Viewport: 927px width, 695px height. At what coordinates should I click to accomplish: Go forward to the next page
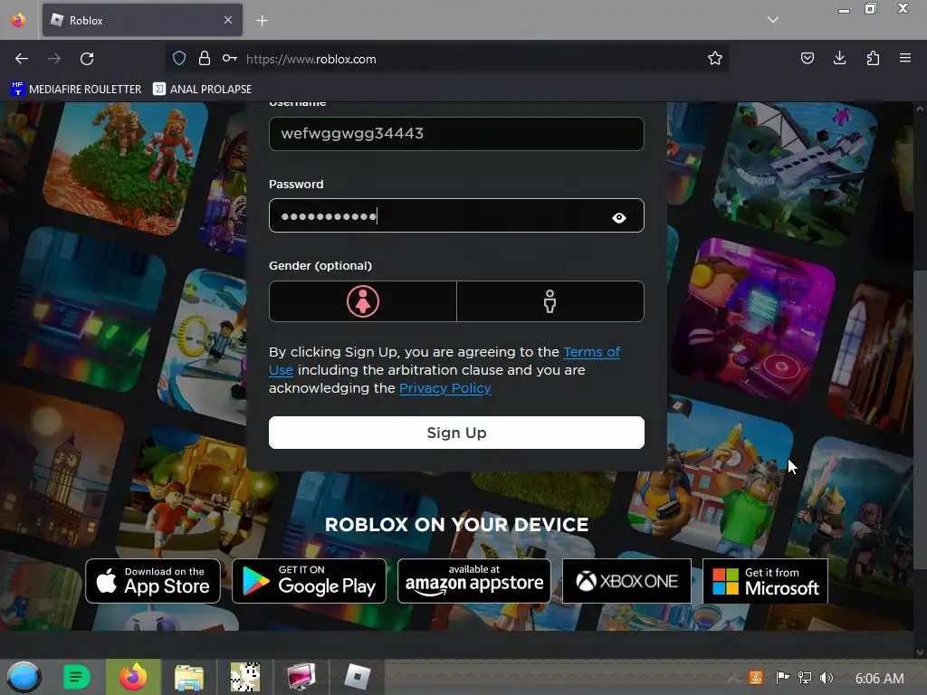[x=54, y=59]
